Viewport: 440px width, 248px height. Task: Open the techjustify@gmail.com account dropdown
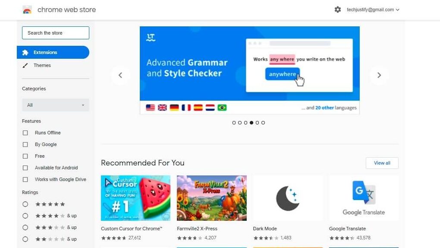373,10
